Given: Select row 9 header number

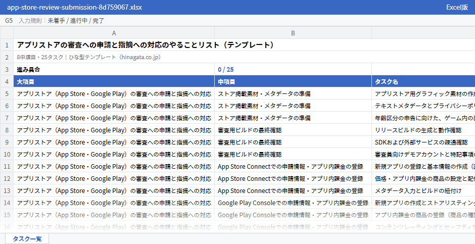Looking at the screenshot, I should (7, 142).
